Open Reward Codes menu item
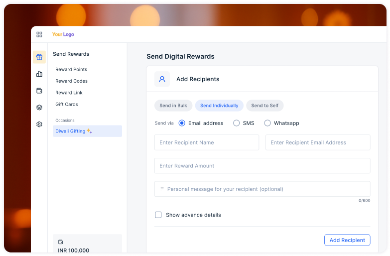Image resolution: width=390 pixels, height=256 pixels. click(71, 81)
